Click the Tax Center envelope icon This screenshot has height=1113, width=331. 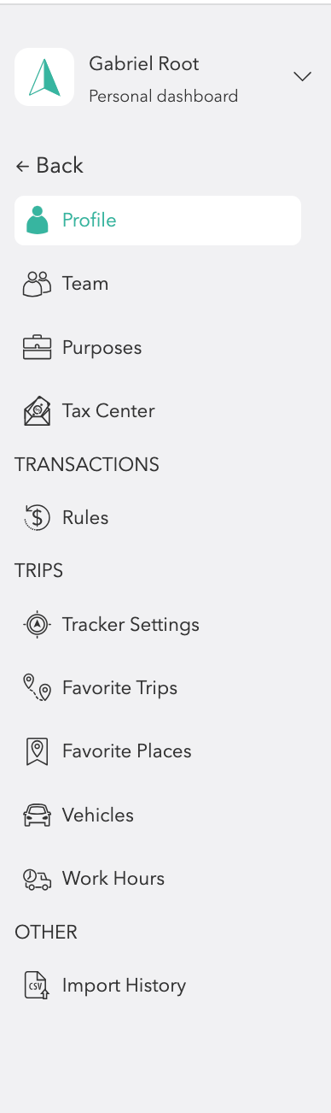click(37, 411)
